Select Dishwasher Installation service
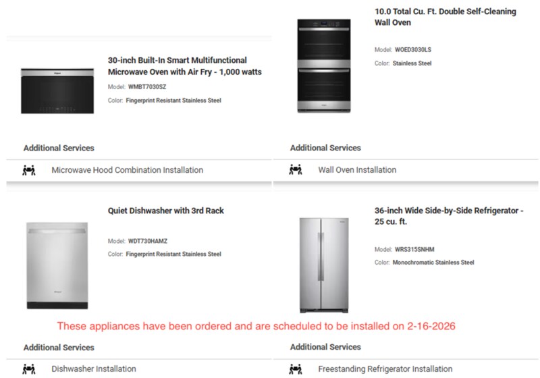This screenshot has width=540, height=378. [94, 369]
